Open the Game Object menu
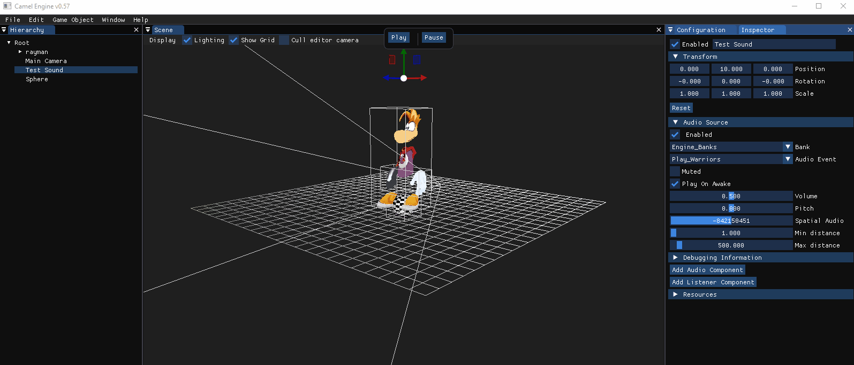Viewport: 854px width, 365px height. 73,20
